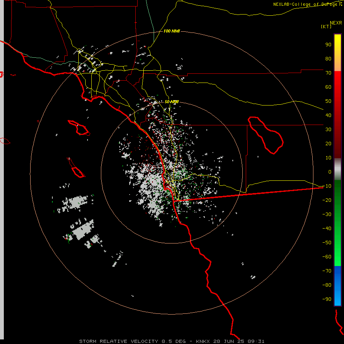Click the blue bottom segment of color bar
This screenshot has height=344, width=344.
(338, 286)
